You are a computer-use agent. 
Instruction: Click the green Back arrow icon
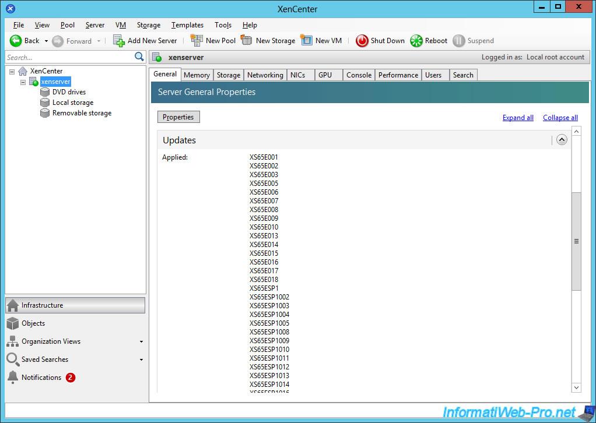16,41
